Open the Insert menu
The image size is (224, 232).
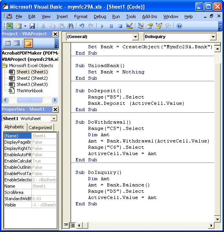(x=62, y=16)
